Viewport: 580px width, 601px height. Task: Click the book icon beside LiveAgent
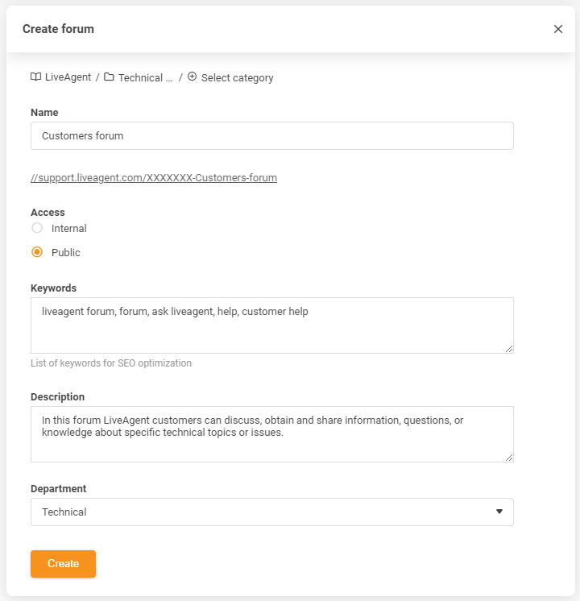35,77
